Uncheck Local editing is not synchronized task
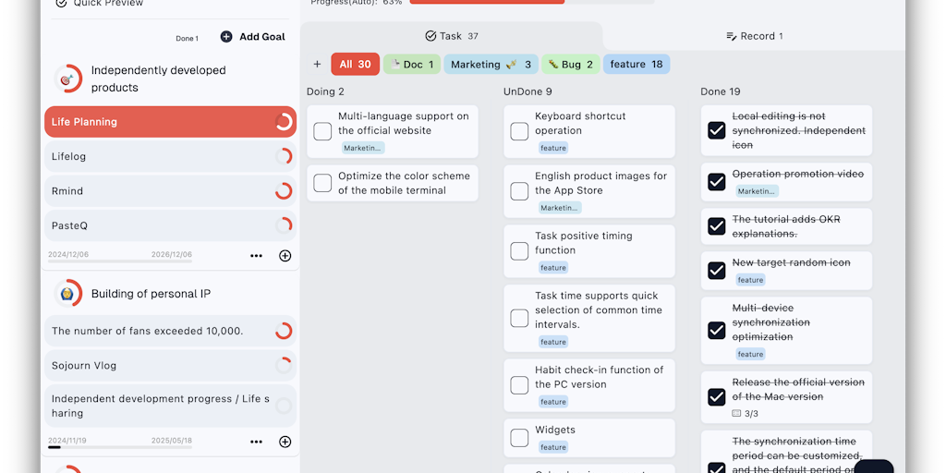946x473 pixels. (x=716, y=130)
